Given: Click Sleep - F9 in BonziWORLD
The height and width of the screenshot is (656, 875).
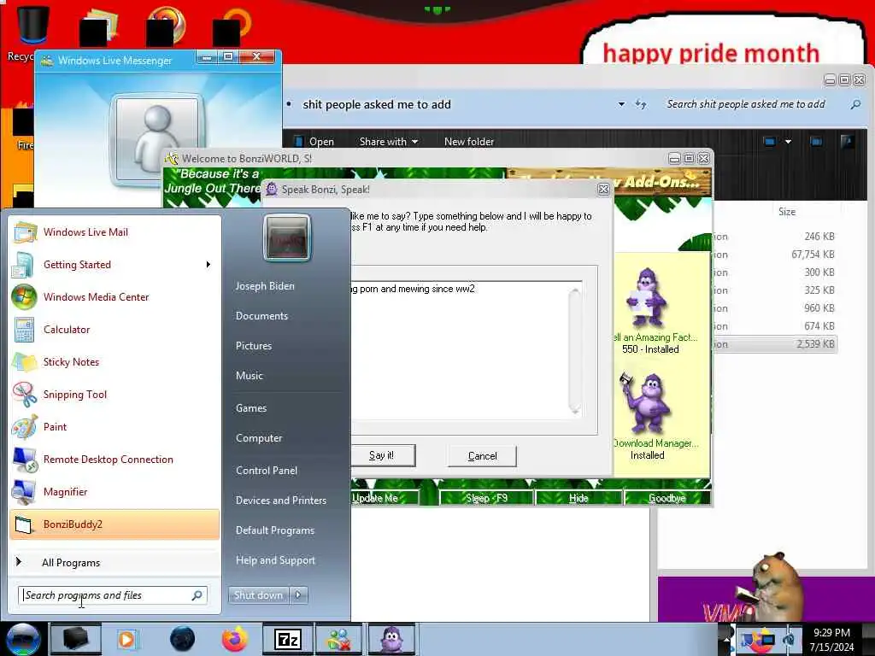Looking at the screenshot, I should (x=486, y=498).
